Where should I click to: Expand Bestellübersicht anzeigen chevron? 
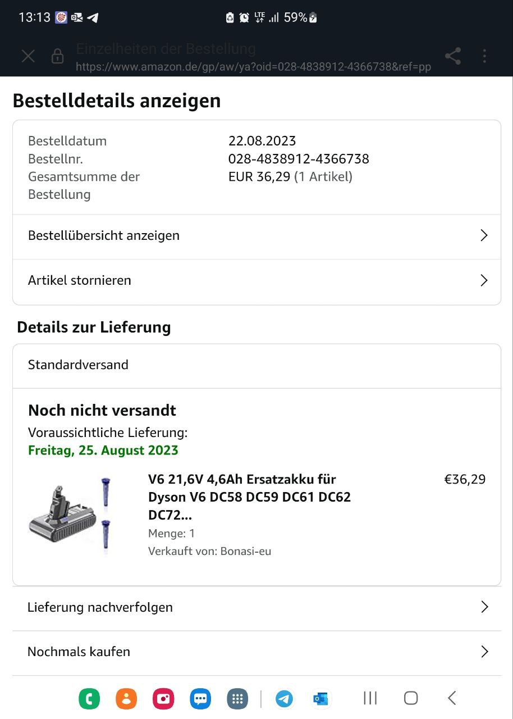pyautogui.click(x=484, y=236)
